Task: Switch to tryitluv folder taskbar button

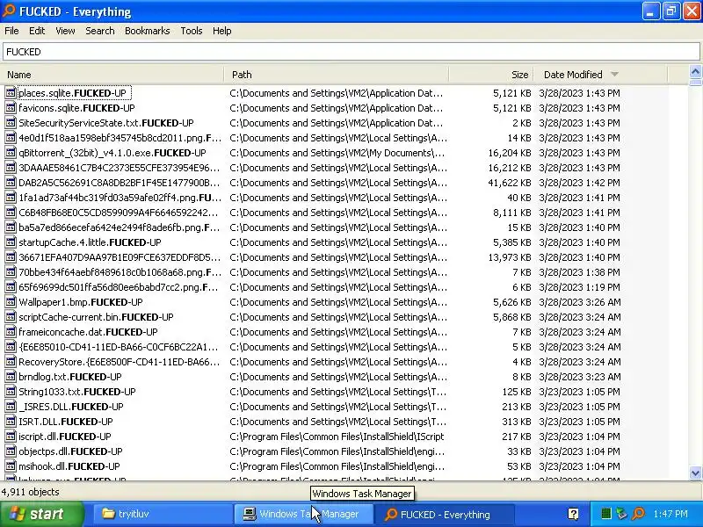Action: pos(163,514)
